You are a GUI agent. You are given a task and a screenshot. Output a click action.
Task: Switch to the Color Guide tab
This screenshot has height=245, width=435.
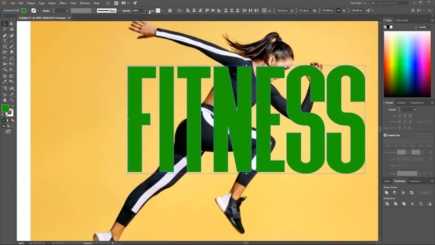tap(402, 20)
